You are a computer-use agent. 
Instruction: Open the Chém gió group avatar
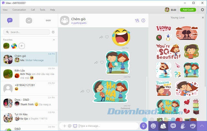[65, 20]
